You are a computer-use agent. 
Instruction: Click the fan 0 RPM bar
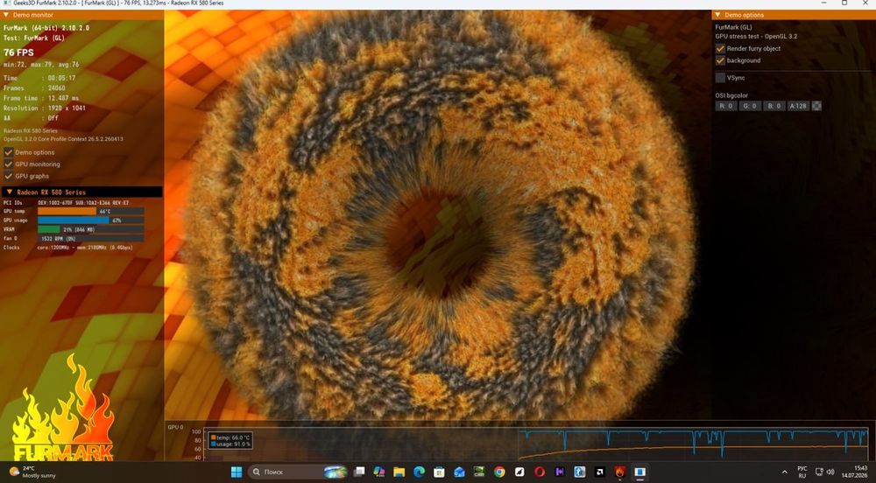point(90,238)
